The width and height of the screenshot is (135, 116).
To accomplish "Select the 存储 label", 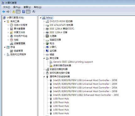I will click(x=13, y=47).
